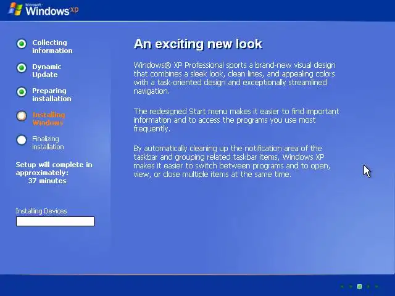Select the Installing Windows step indicator

[x=22, y=116]
